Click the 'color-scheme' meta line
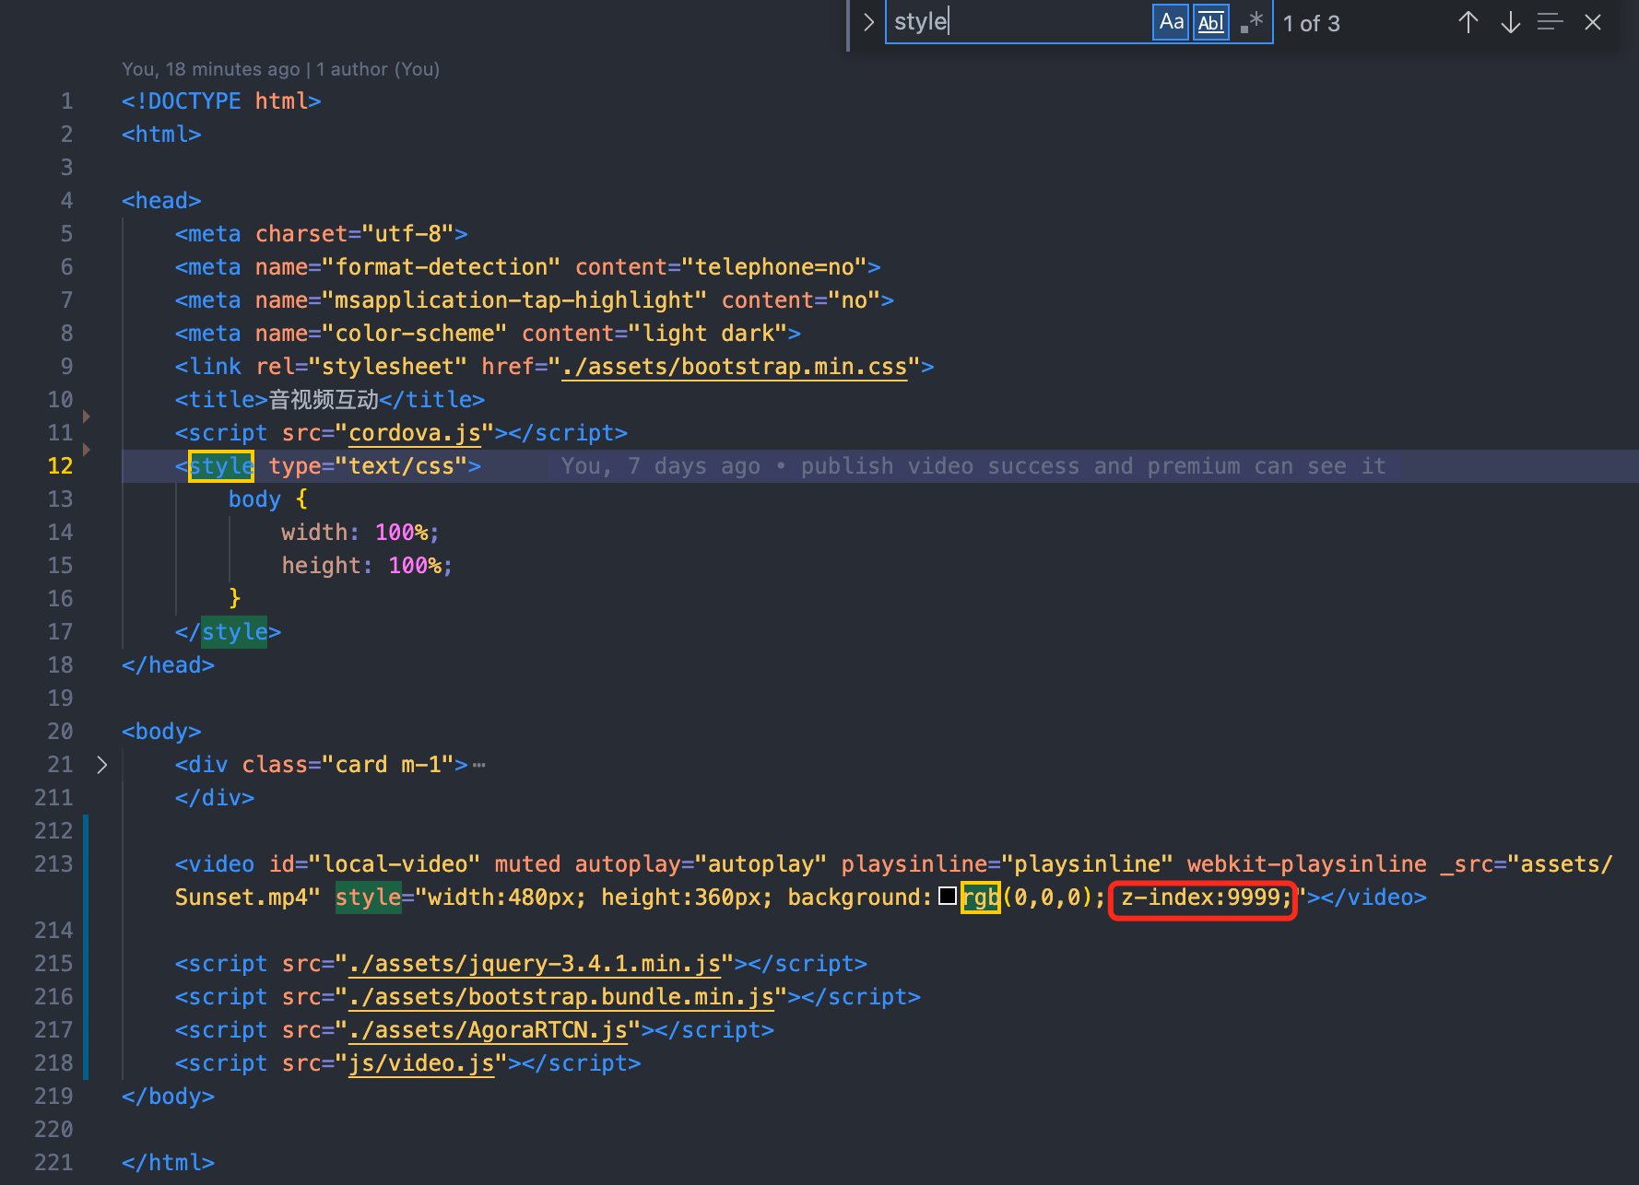The image size is (1639, 1185). 488,334
